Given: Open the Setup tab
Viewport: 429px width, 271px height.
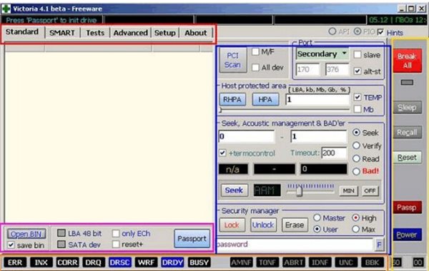Looking at the screenshot, I should pyautogui.click(x=165, y=33).
